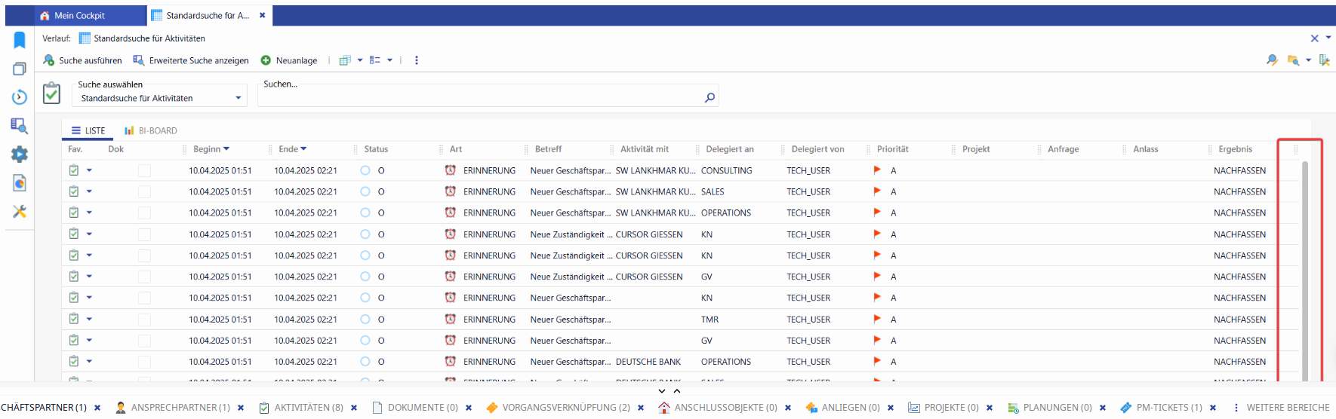Viewport: 1336px width, 419px height.
Task: Open the history clock icon in sidebar
Action: 20,97
